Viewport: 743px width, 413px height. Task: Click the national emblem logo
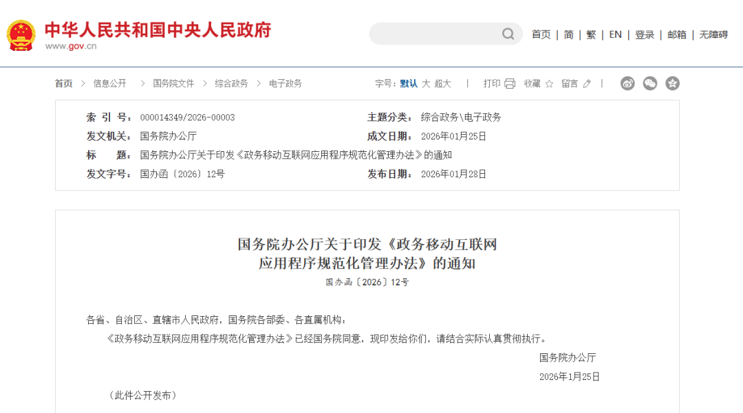(21, 34)
